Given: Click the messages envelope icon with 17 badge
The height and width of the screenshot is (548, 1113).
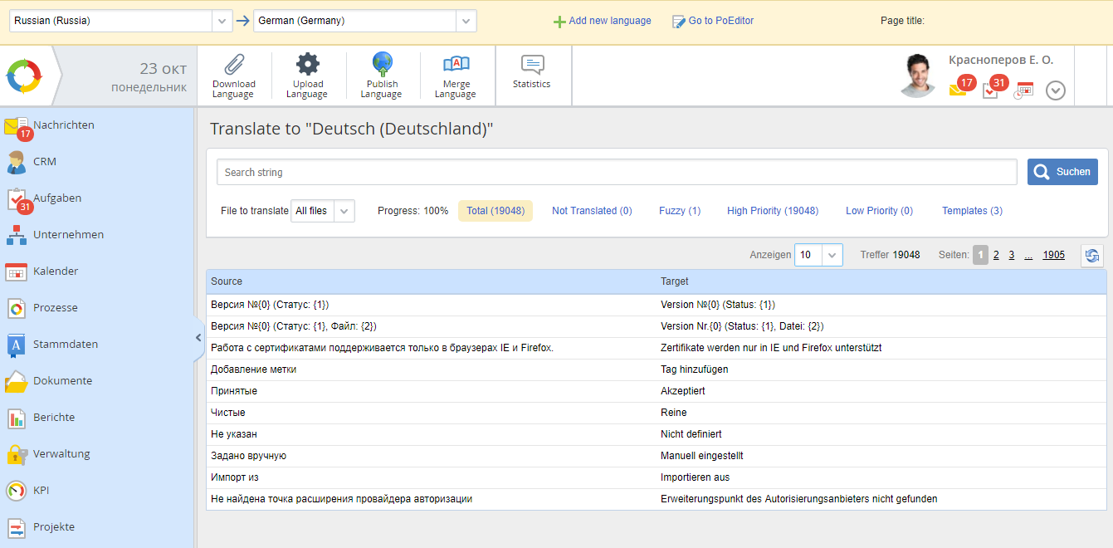Looking at the screenshot, I should [x=959, y=90].
